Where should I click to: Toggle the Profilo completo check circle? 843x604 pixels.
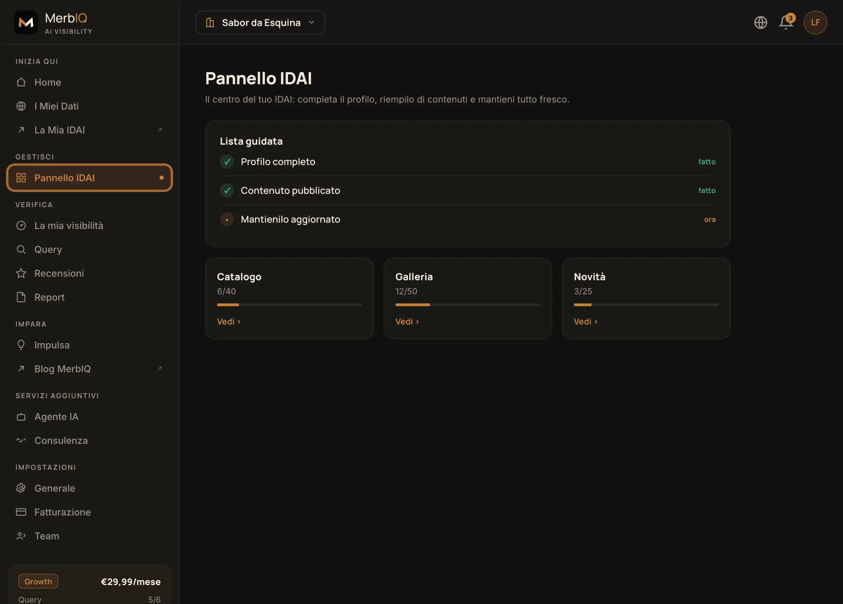click(x=227, y=162)
